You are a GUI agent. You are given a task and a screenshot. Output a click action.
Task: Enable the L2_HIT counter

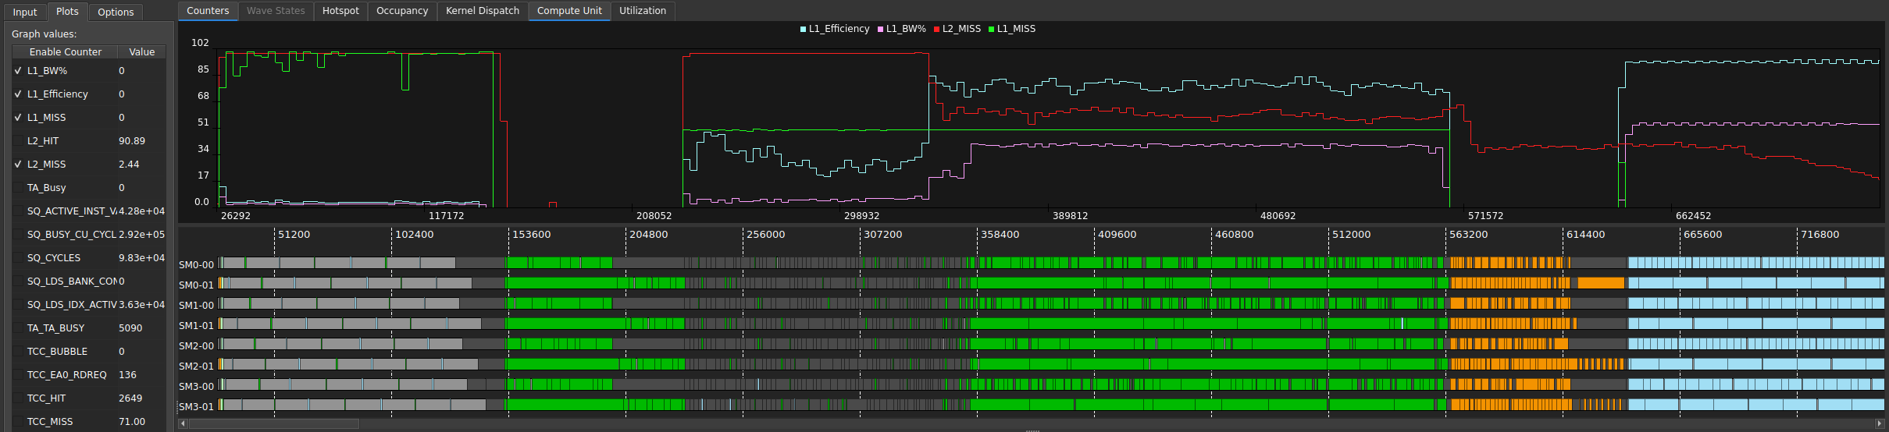tap(18, 141)
